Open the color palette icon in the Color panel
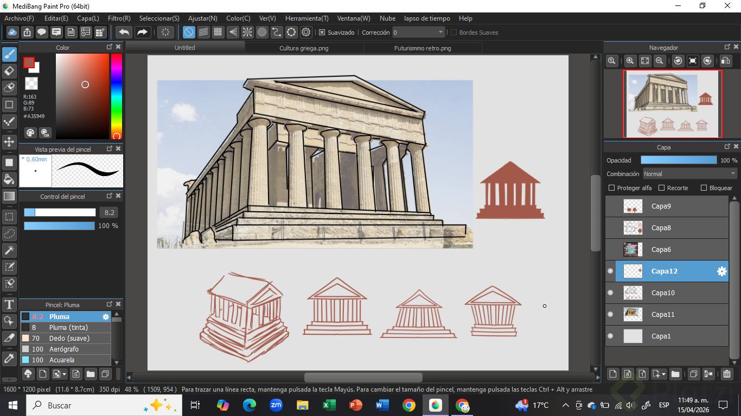The height and width of the screenshot is (416, 741). (30, 133)
